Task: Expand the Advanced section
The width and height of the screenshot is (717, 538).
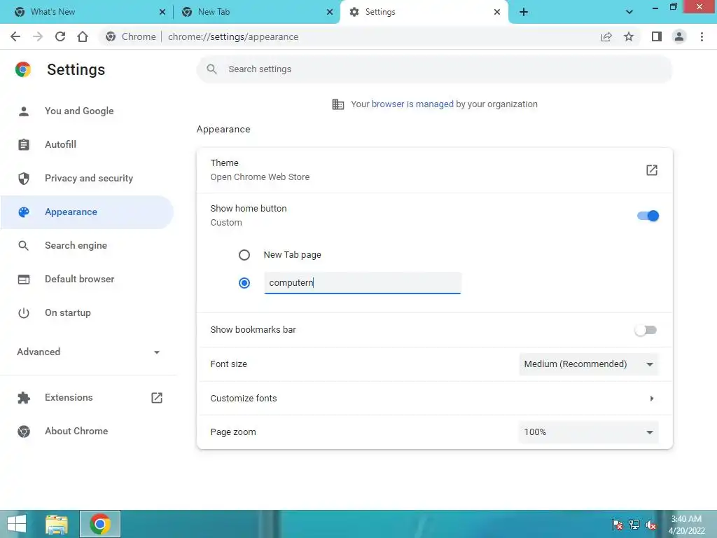Action: pos(88,352)
